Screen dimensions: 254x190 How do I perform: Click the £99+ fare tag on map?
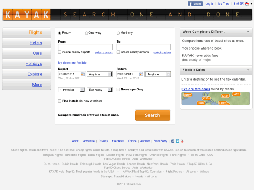pos(236,94)
